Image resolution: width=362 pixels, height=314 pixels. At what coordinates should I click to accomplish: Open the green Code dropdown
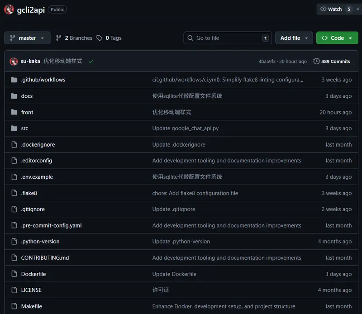pos(337,38)
